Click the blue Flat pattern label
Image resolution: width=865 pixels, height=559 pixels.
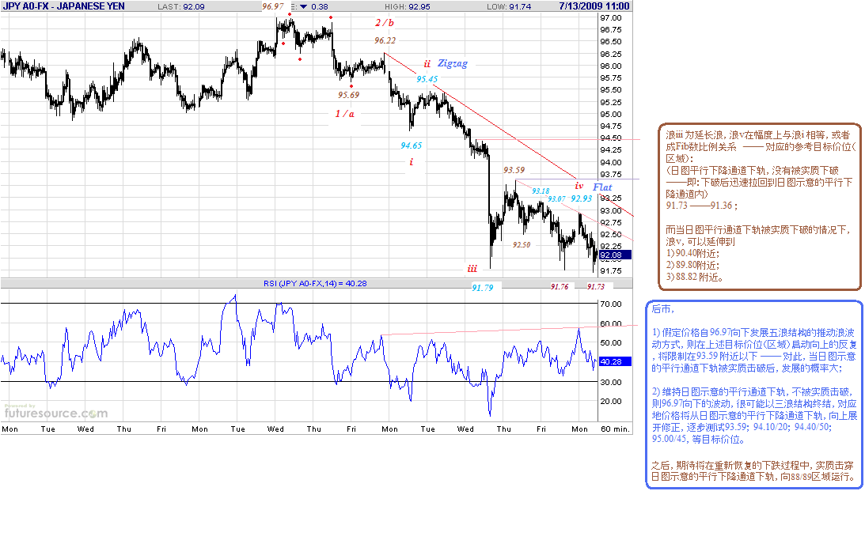602,187
